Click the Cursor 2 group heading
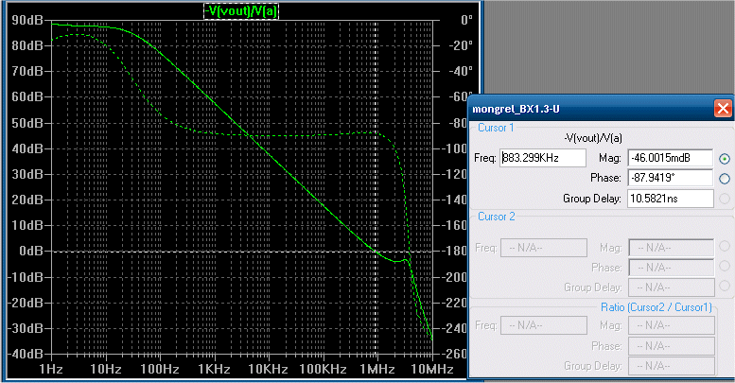 (x=496, y=217)
